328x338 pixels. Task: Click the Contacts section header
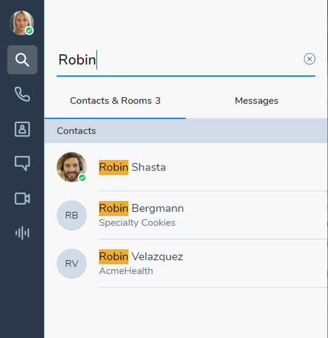point(186,131)
